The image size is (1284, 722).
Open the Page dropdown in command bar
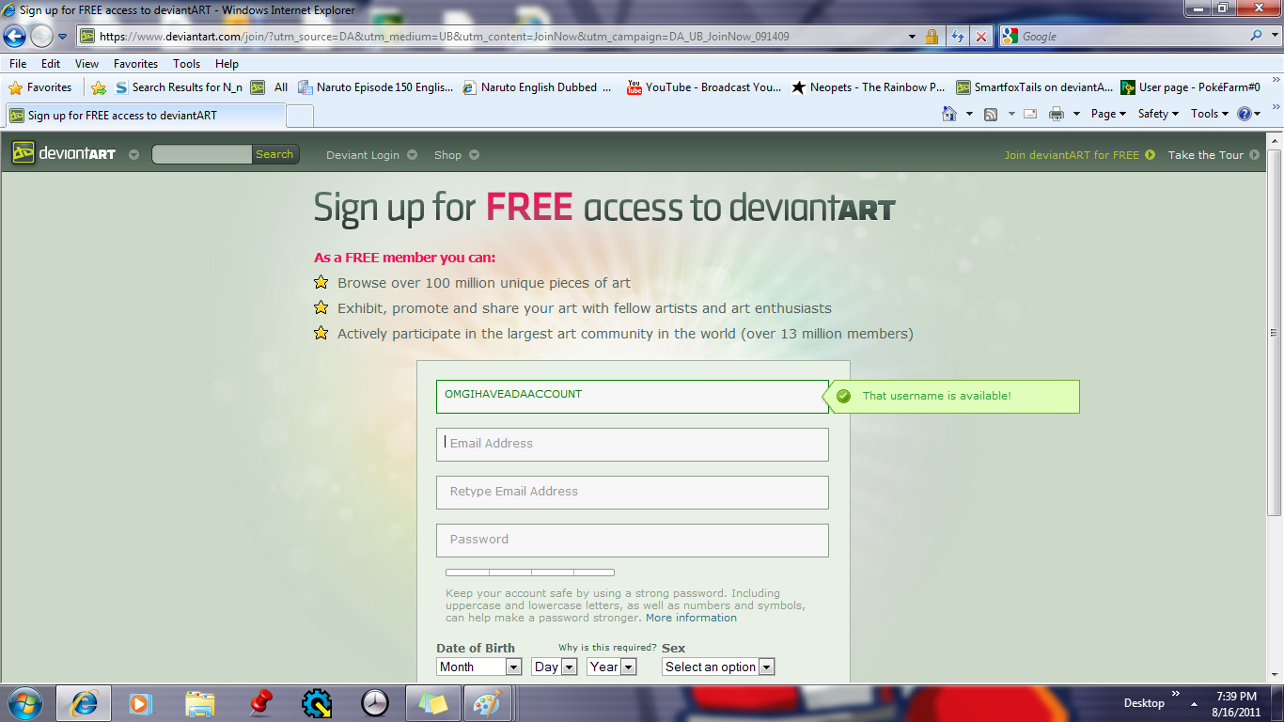(1108, 114)
